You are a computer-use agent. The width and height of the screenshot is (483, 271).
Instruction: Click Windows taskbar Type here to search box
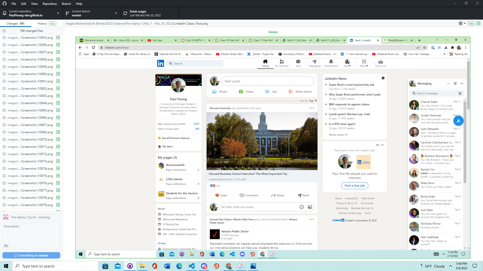pos(55,266)
